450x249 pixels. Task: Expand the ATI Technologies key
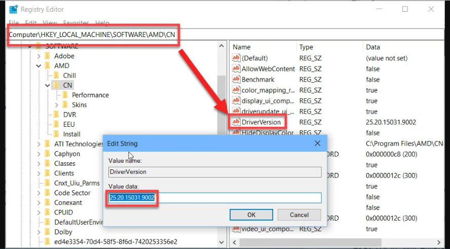(x=39, y=144)
